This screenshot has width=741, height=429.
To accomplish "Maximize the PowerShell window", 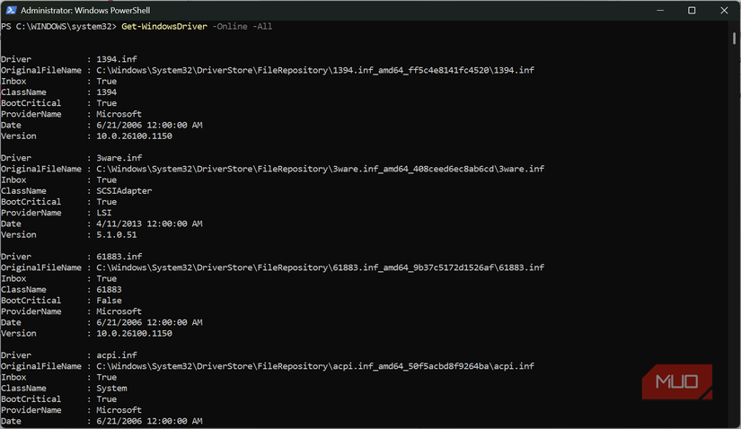I will tap(692, 10).
